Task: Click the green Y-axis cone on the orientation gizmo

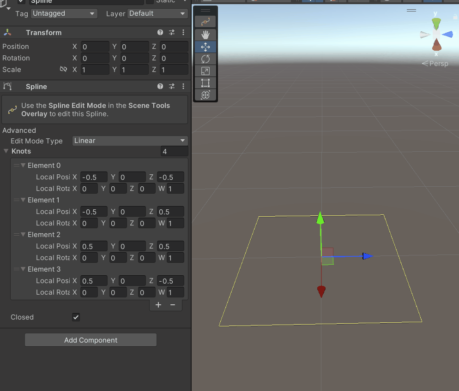Action: (436, 24)
